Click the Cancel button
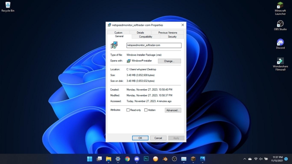The width and height of the screenshot is (292, 164). [158, 138]
